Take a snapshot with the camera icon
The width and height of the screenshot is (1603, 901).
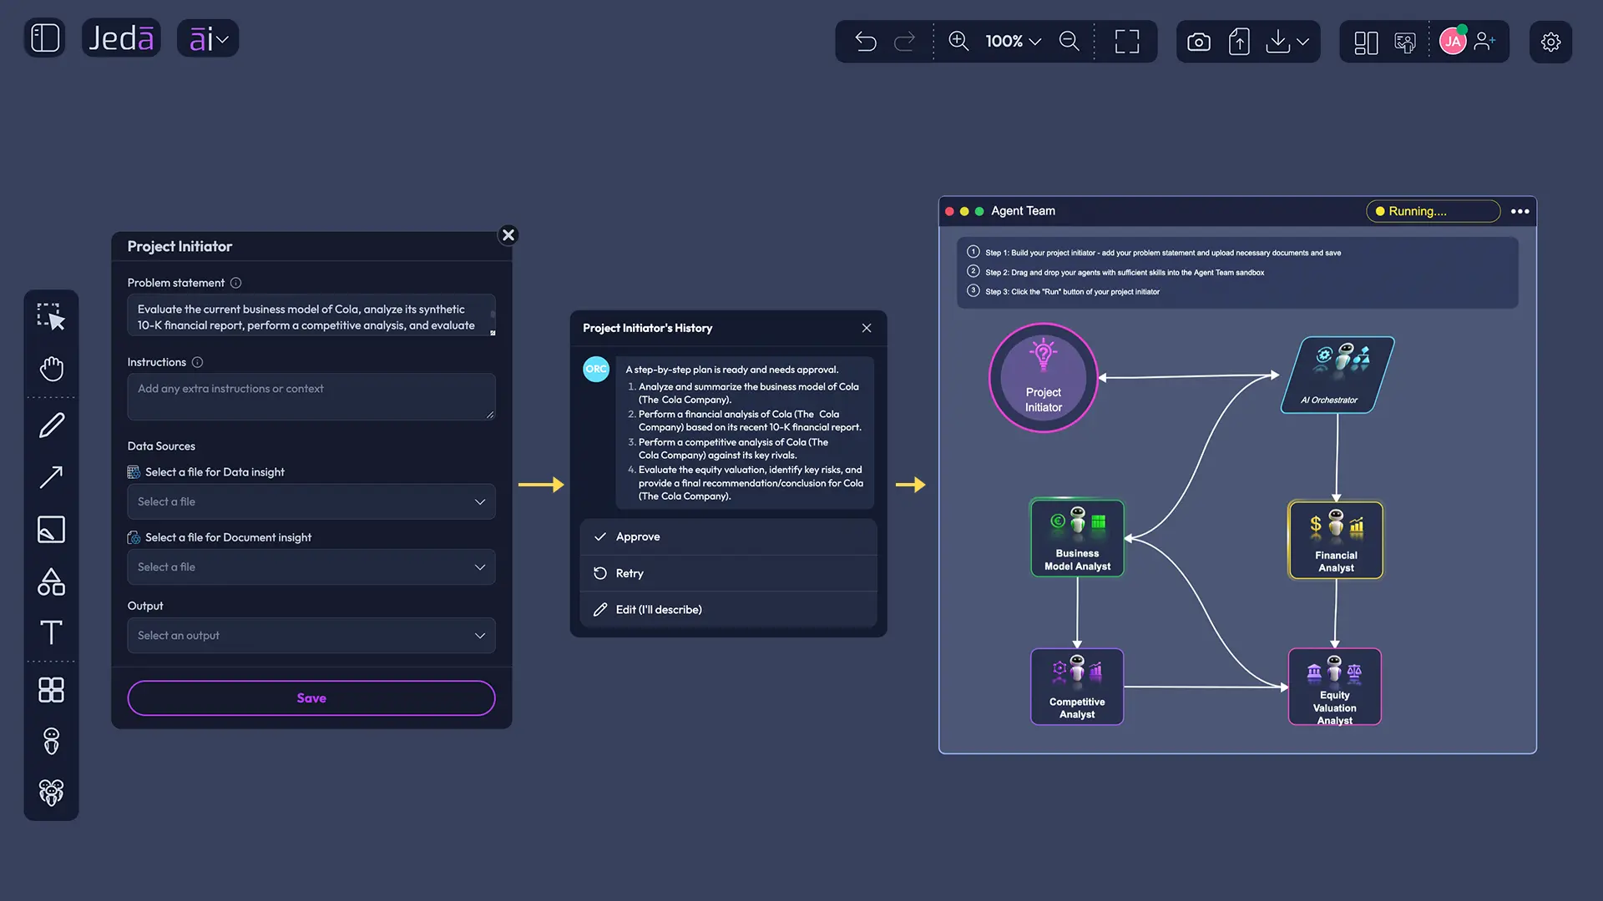pyautogui.click(x=1198, y=42)
